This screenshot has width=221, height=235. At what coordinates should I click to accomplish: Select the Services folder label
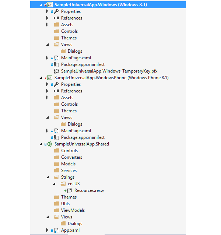[x=69, y=171]
